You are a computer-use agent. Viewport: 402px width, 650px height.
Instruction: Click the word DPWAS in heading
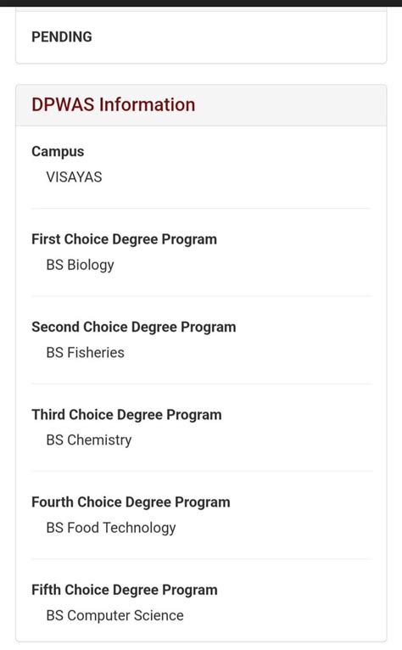pyautogui.click(x=63, y=104)
